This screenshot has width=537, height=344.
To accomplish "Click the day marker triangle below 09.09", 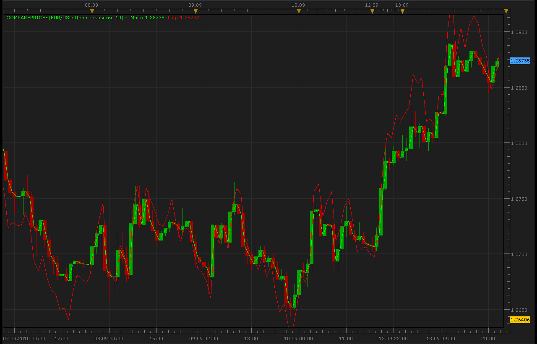I will pos(196,12).
